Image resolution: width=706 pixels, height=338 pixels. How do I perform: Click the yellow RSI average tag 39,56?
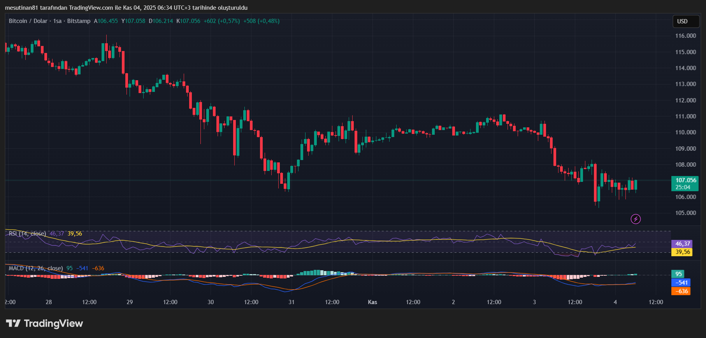click(x=682, y=252)
